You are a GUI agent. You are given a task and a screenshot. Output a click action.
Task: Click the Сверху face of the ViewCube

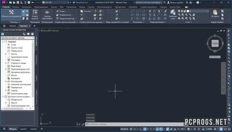click(x=215, y=43)
